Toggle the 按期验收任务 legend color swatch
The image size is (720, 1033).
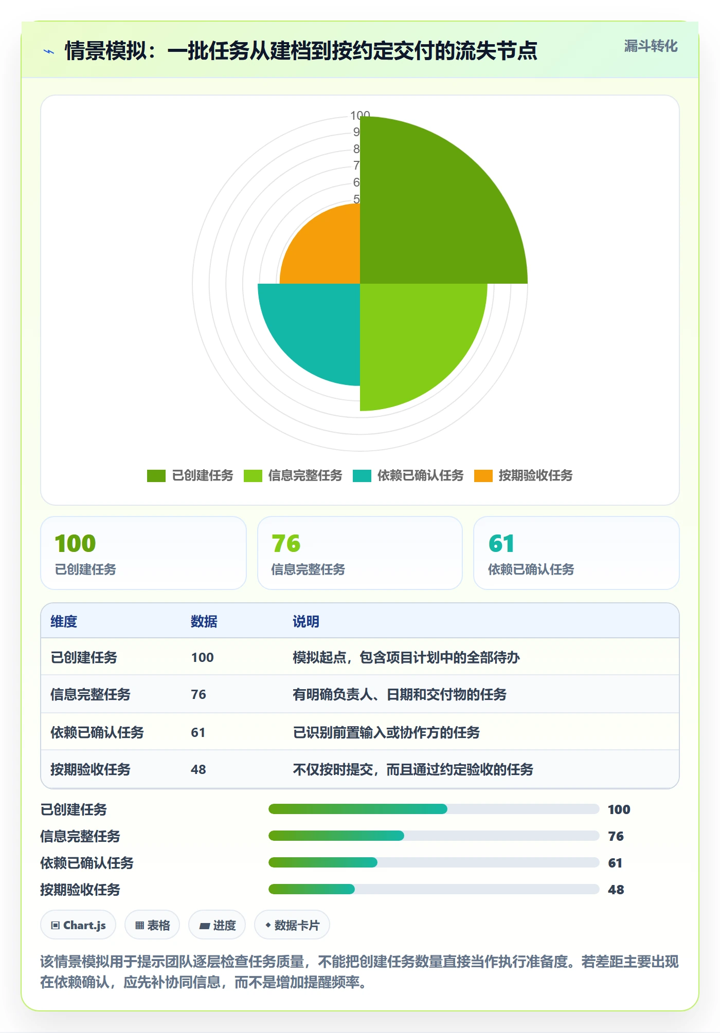[x=483, y=476]
